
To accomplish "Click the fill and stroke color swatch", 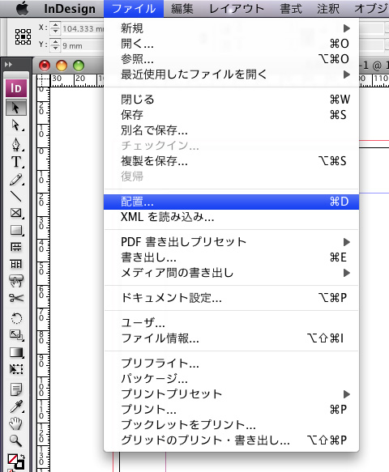I will (x=15, y=462).
